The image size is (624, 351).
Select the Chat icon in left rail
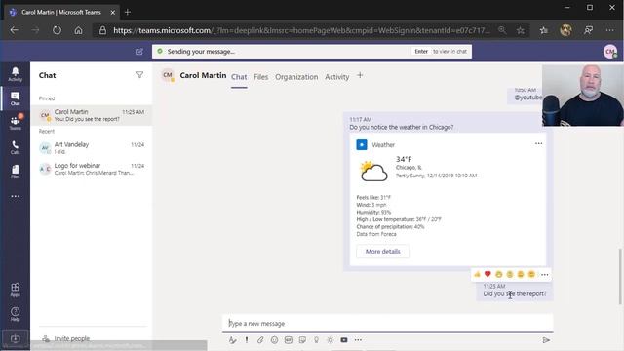(16, 98)
